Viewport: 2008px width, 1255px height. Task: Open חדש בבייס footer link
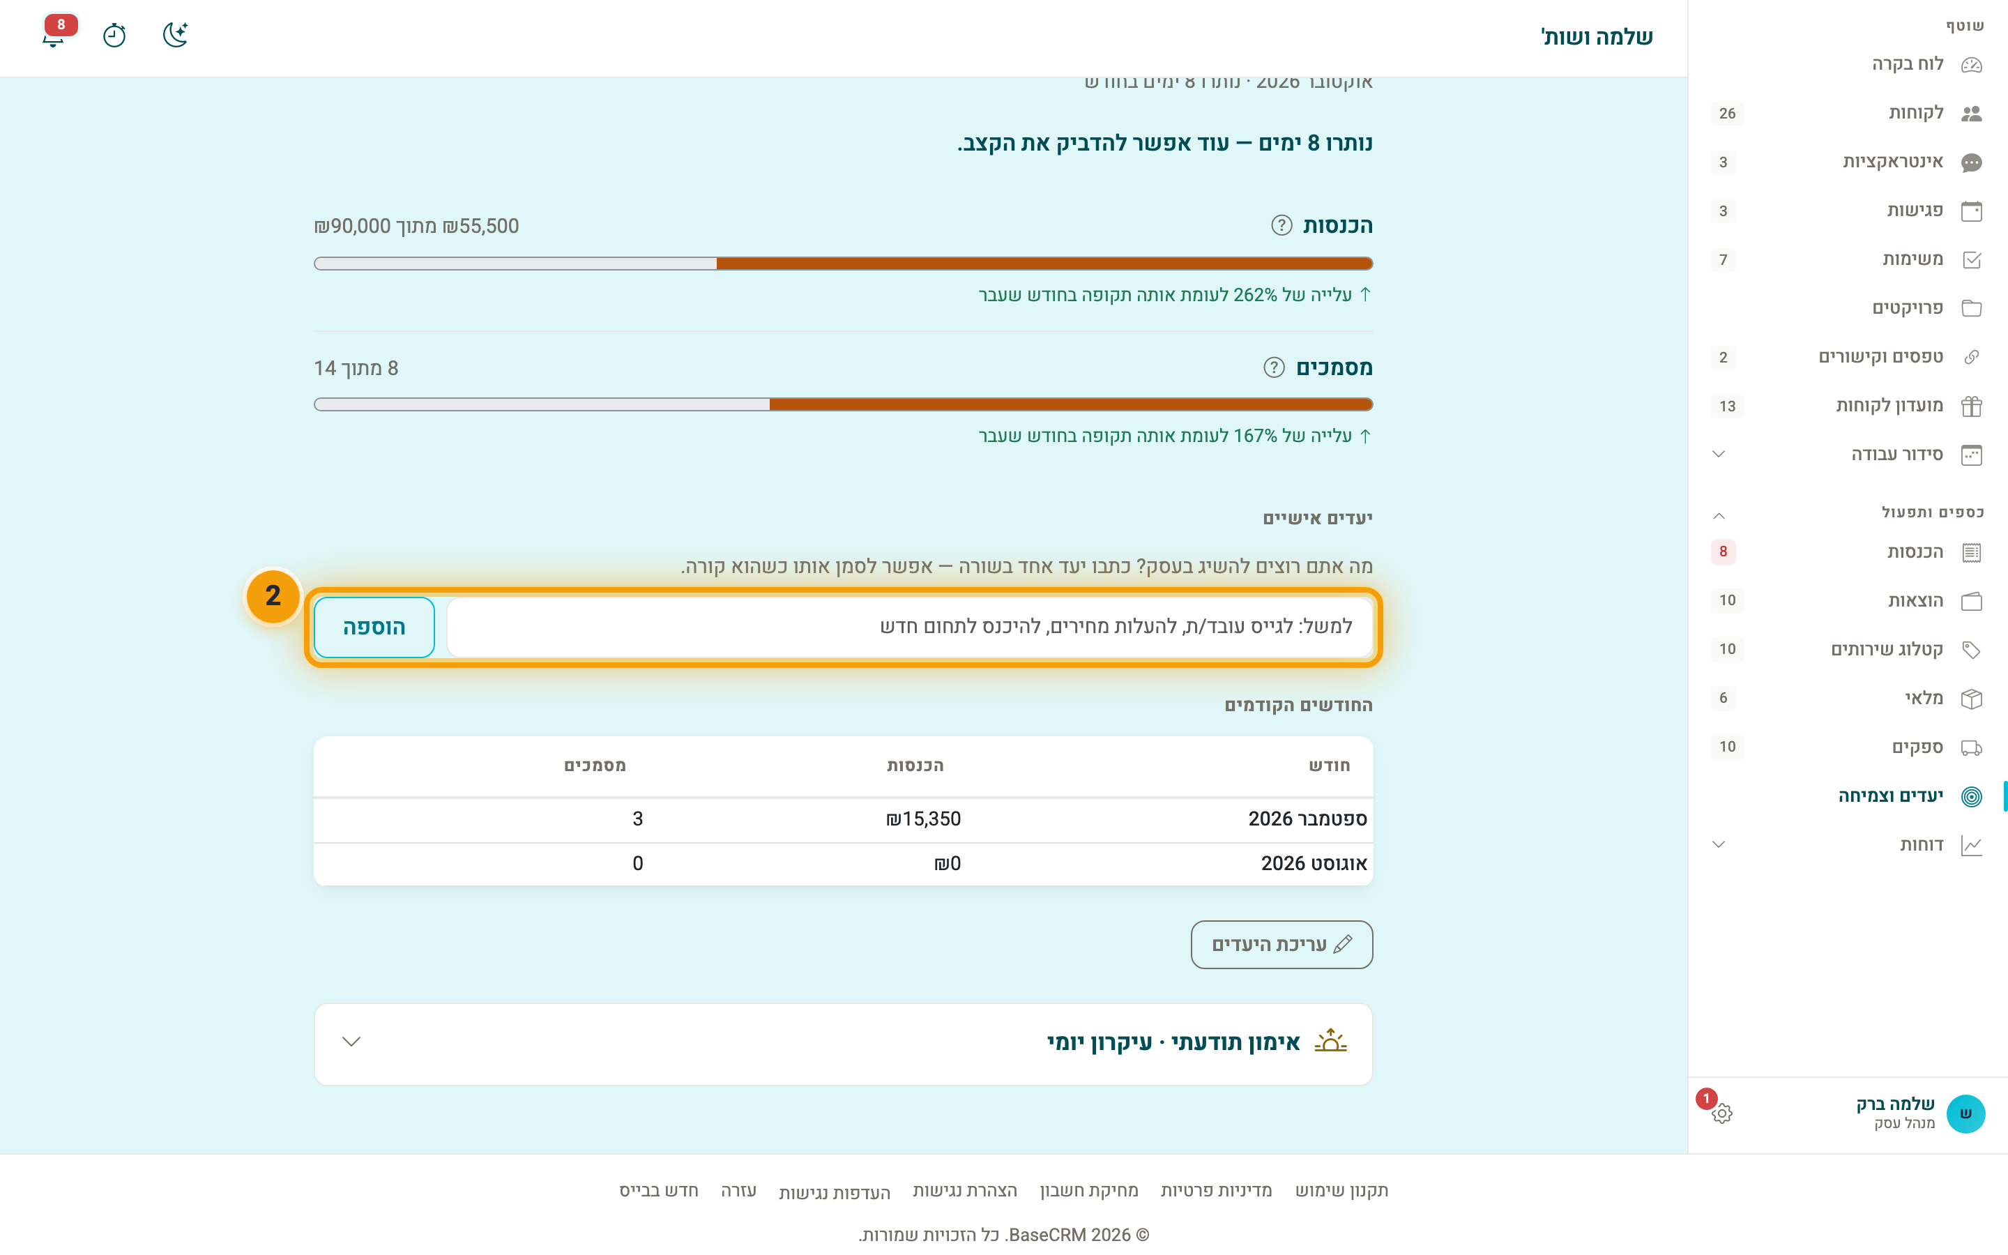[659, 1190]
